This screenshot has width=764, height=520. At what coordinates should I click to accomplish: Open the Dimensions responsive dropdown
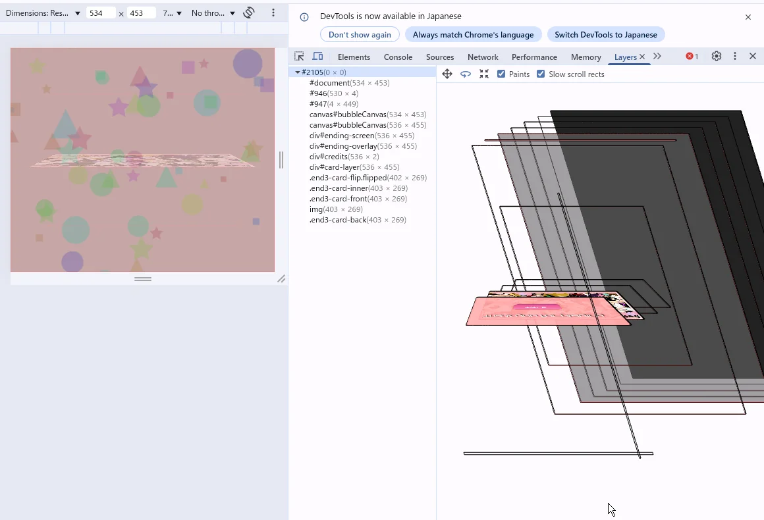coord(43,13)
